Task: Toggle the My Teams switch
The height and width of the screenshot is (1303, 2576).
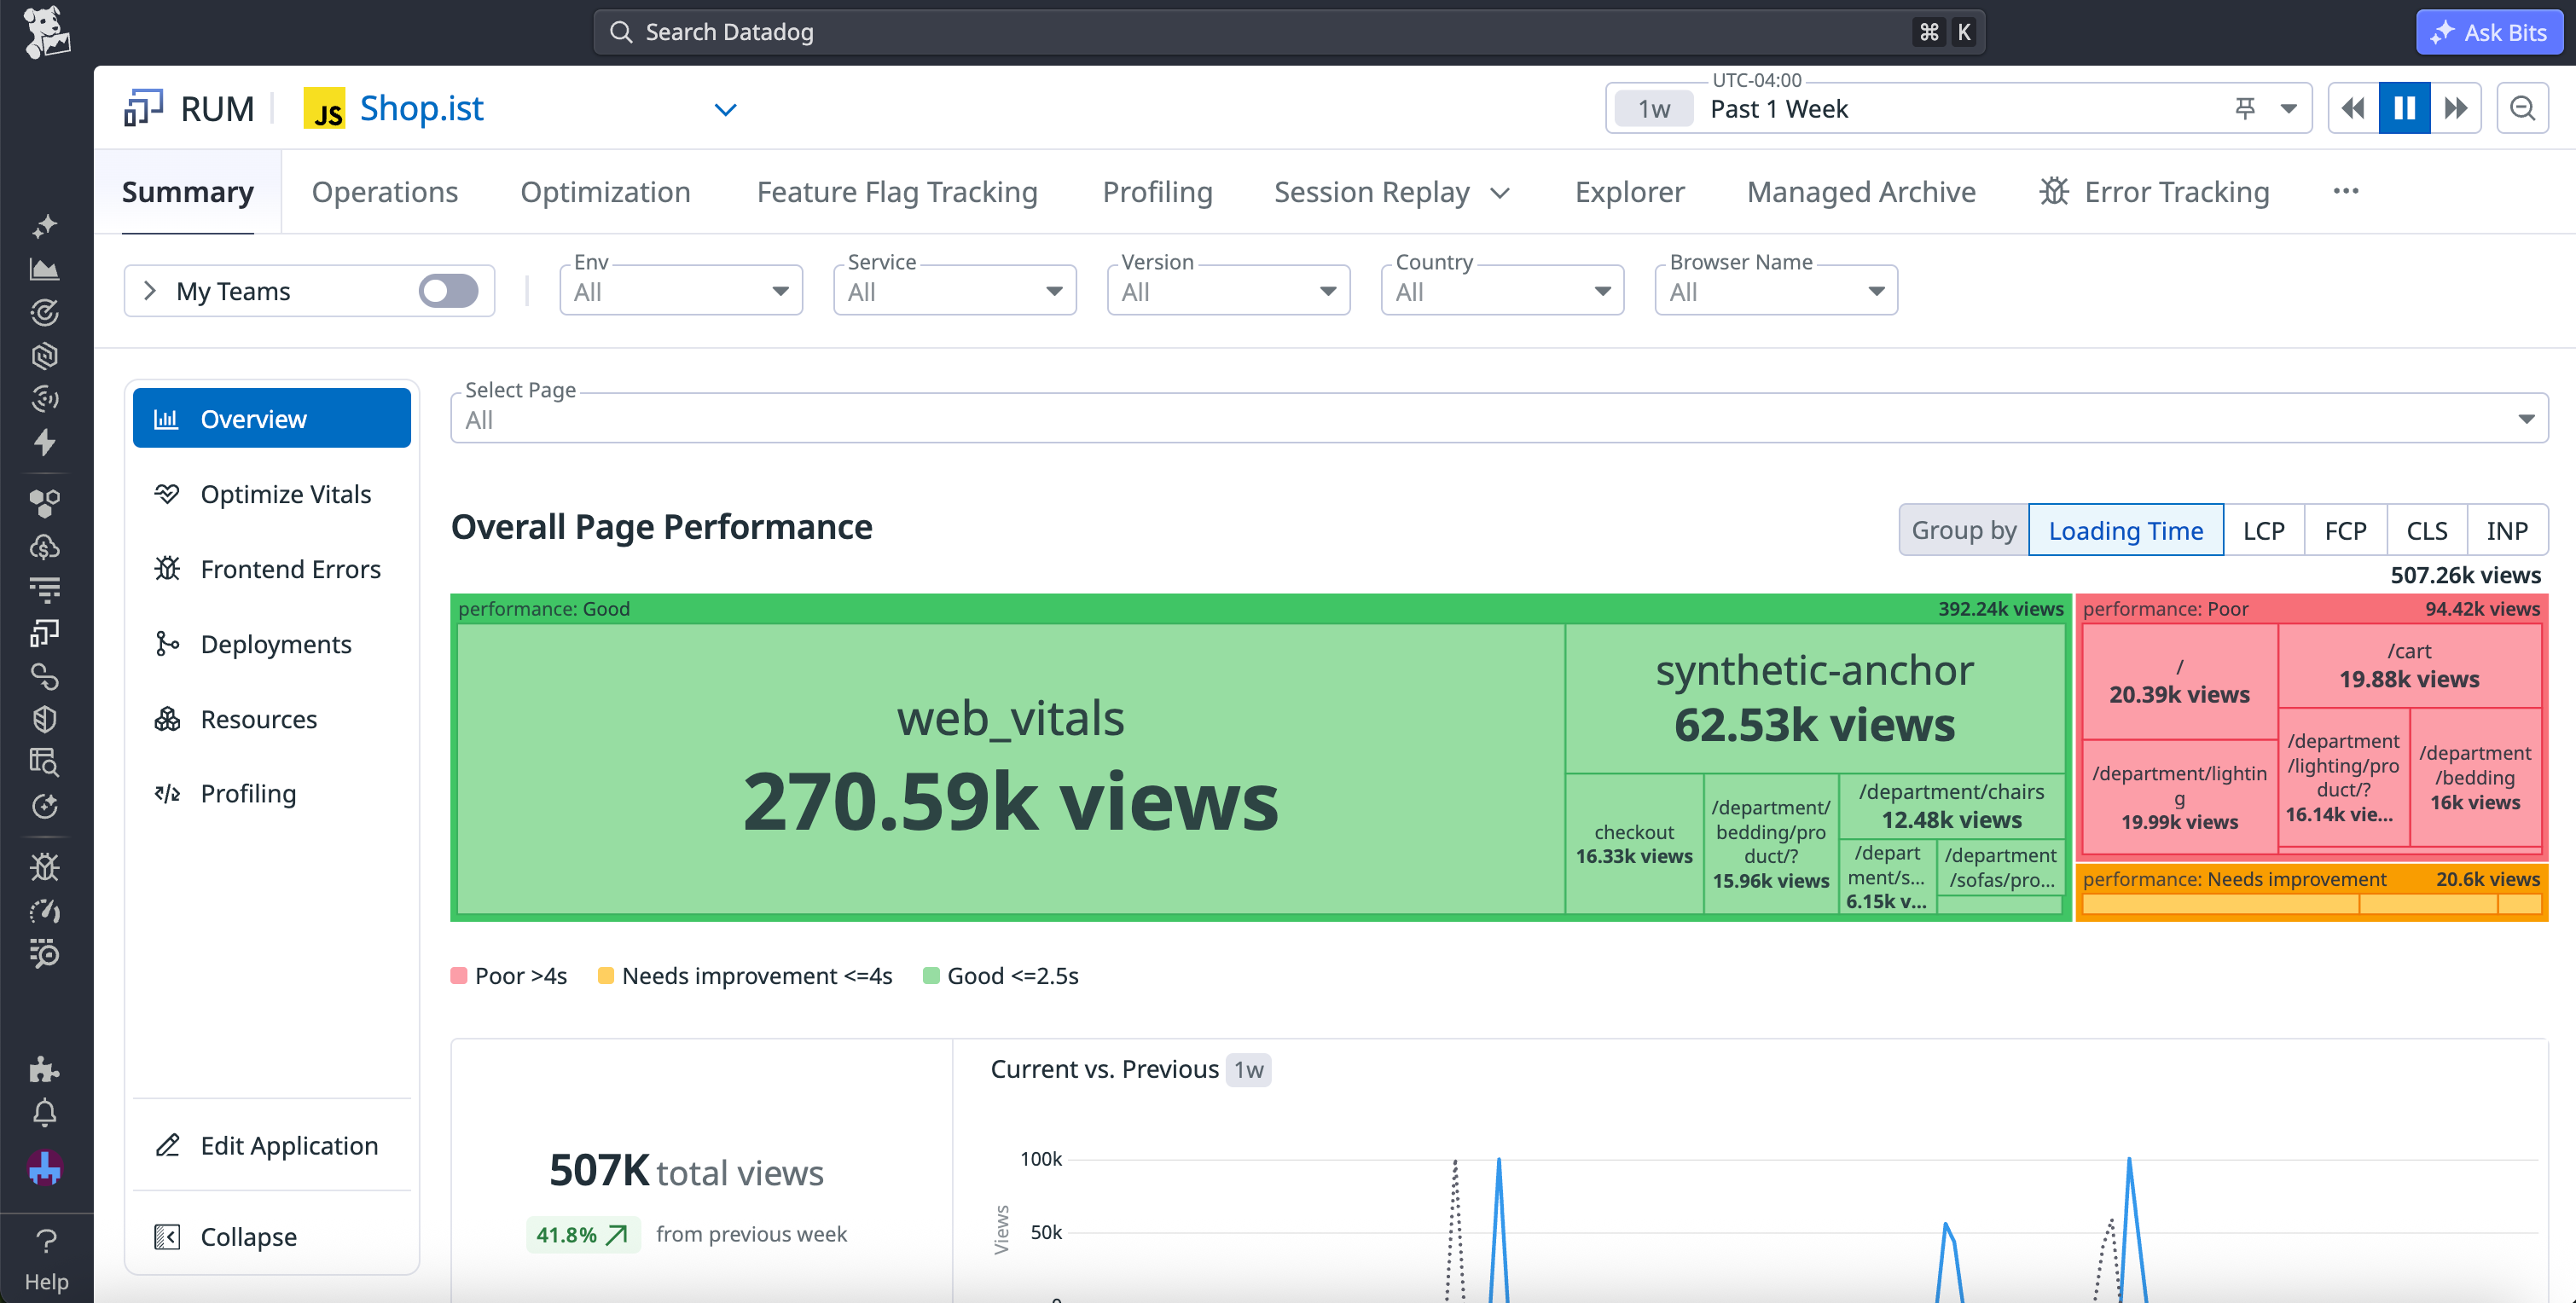Action: pos(448,291)
